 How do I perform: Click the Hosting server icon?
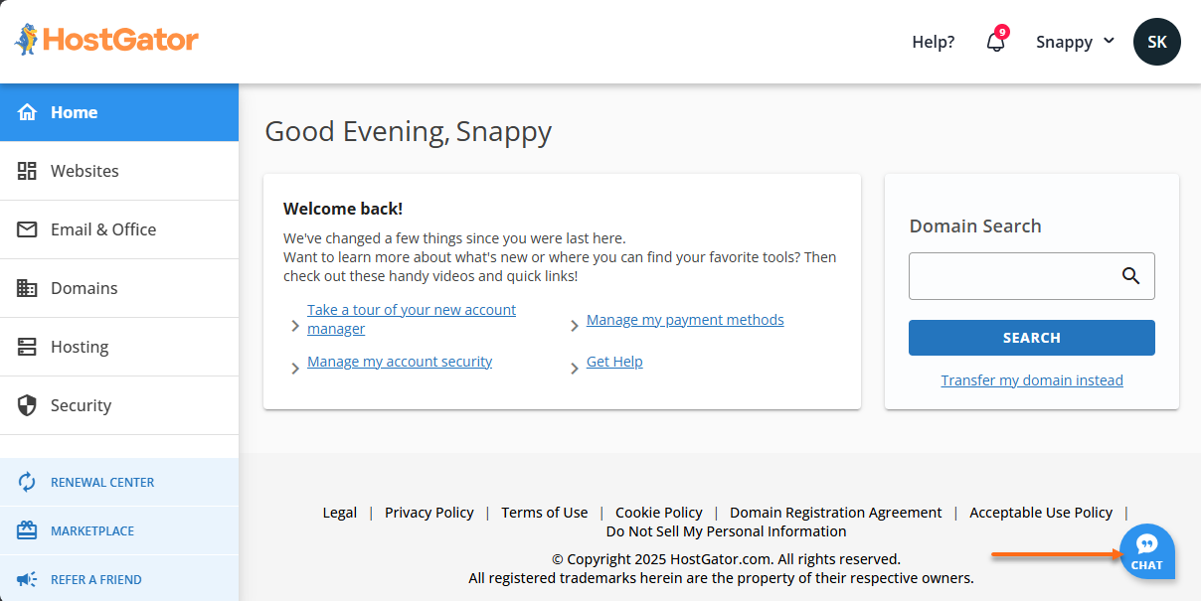click(x=27, y=346)
